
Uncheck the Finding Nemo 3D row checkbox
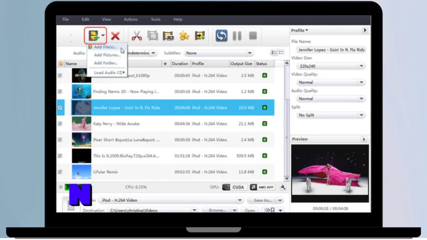(60, 92)
